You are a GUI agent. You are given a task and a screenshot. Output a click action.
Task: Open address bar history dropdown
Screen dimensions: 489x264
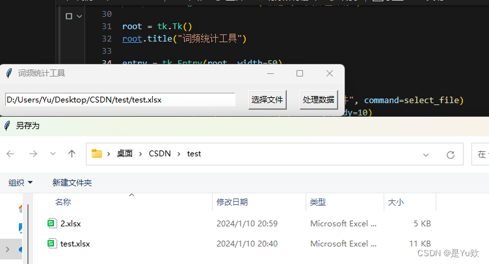[x=426, y=154]
